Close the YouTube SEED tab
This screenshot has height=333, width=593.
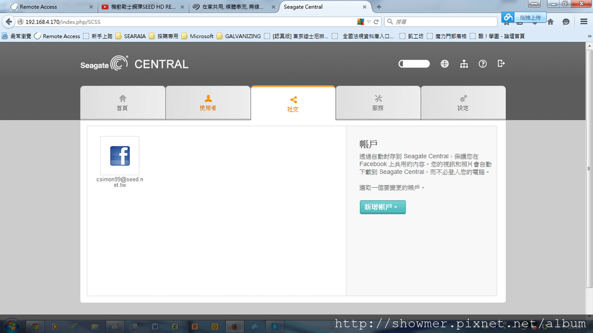click(x=182, y=7)
